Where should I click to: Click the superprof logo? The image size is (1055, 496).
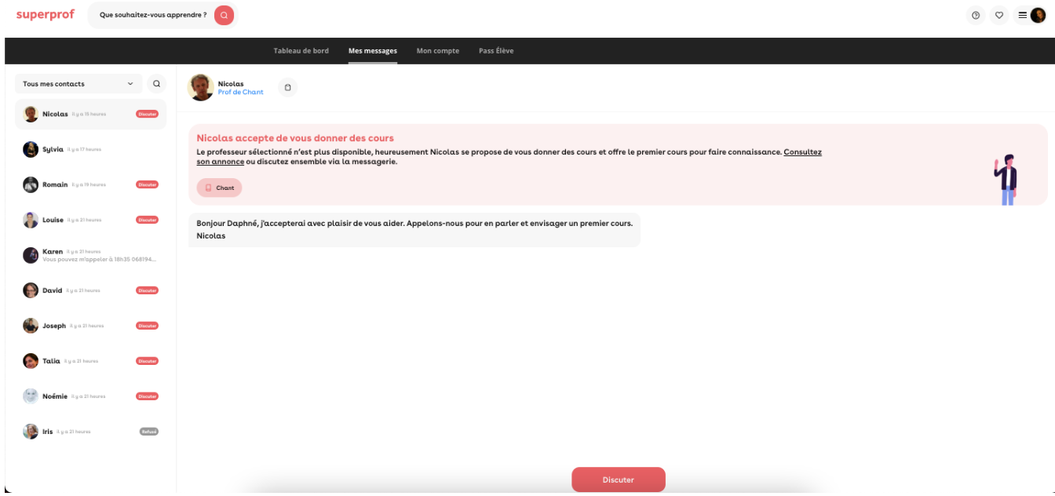[45, 14]
